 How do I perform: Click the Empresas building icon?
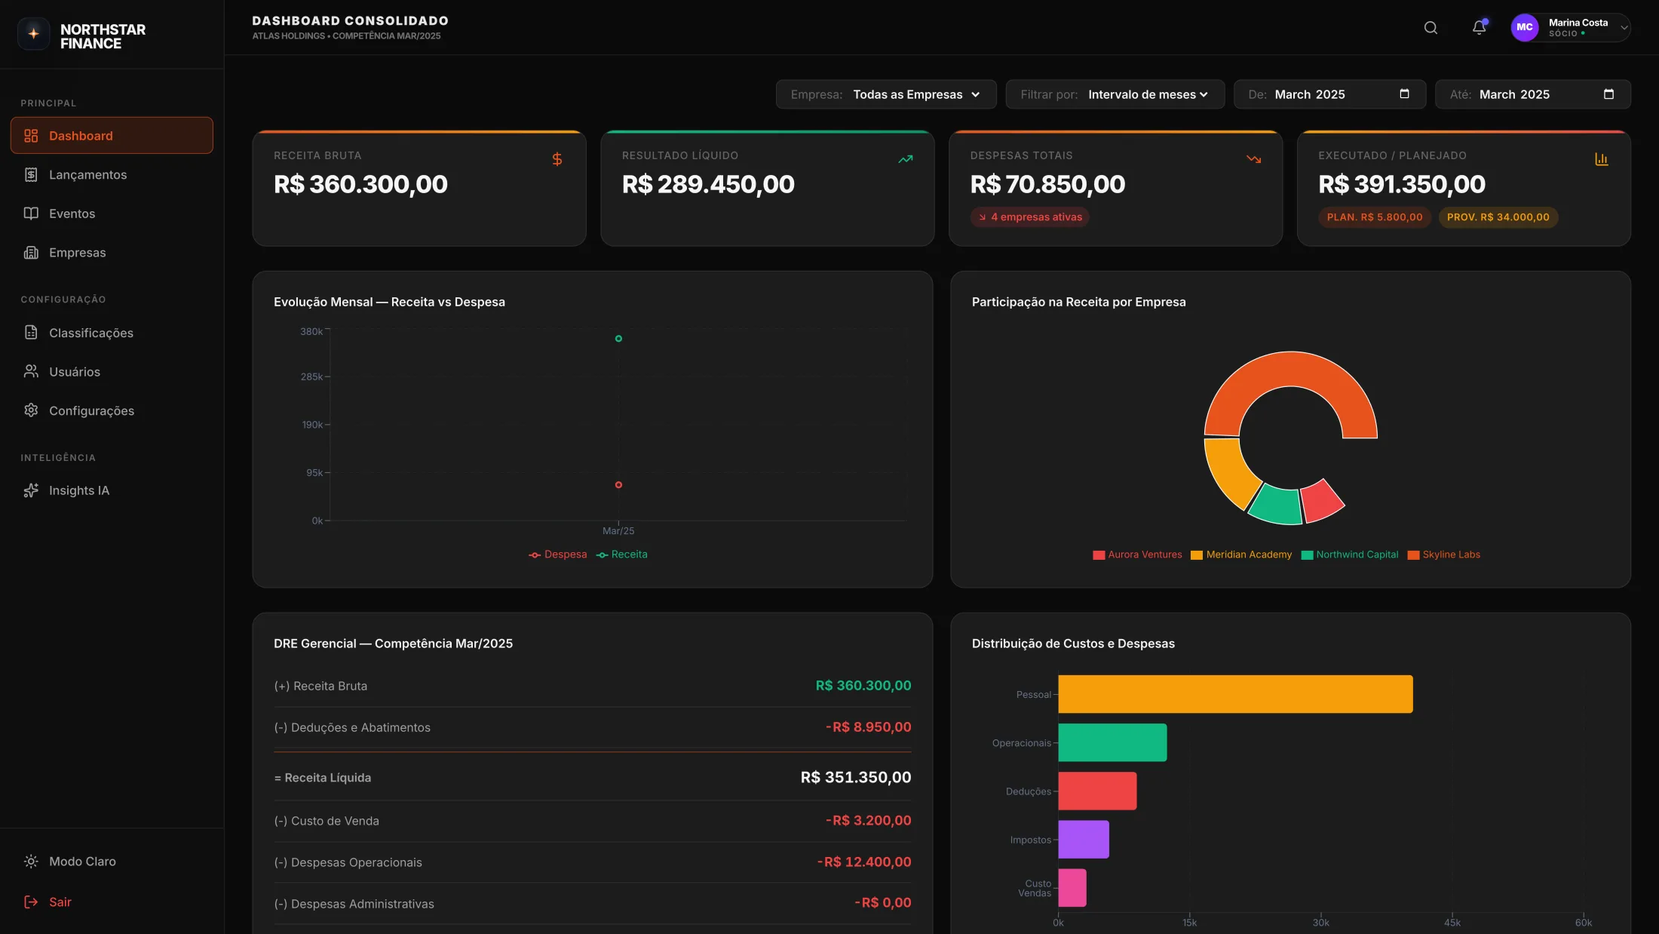click(x=31, y=252)
